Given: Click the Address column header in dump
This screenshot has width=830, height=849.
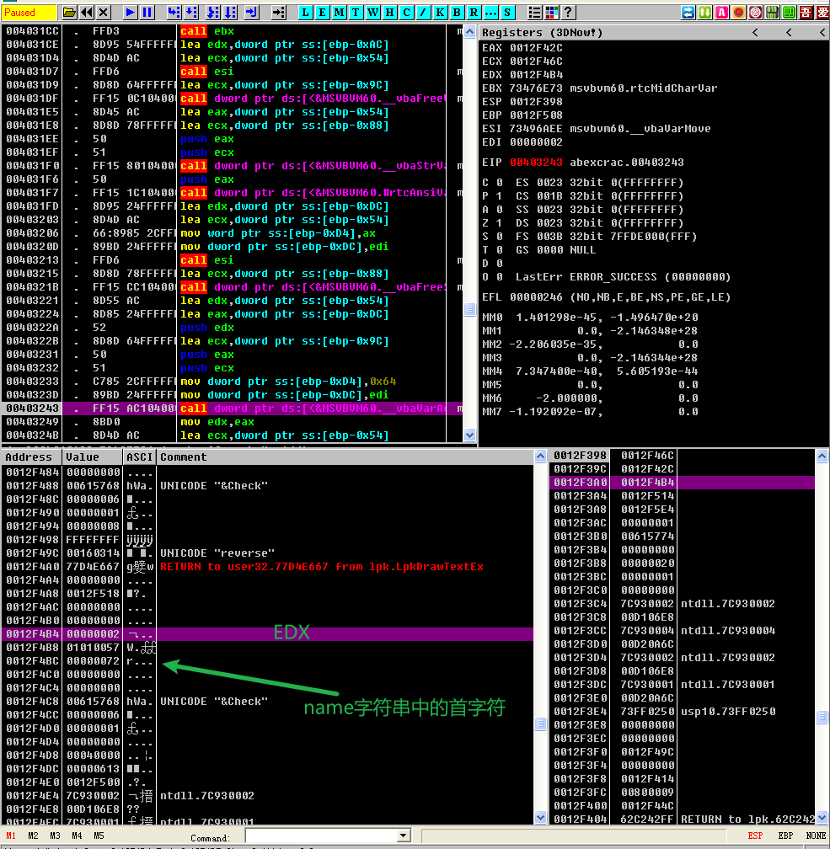Looking at the screenshot, I should 31,457.
